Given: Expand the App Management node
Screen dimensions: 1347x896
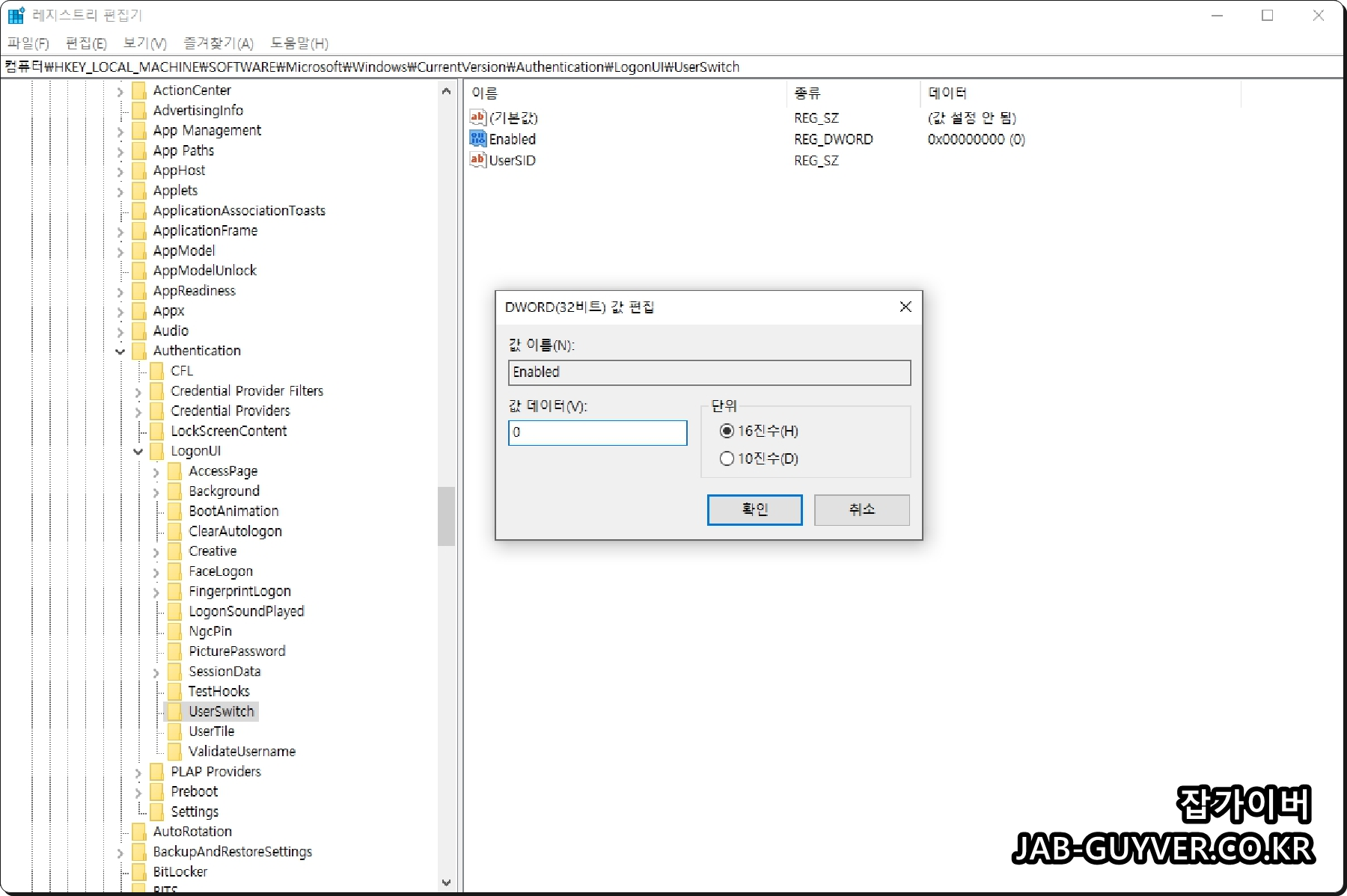Looking at the screenshot, I should 120,131.
